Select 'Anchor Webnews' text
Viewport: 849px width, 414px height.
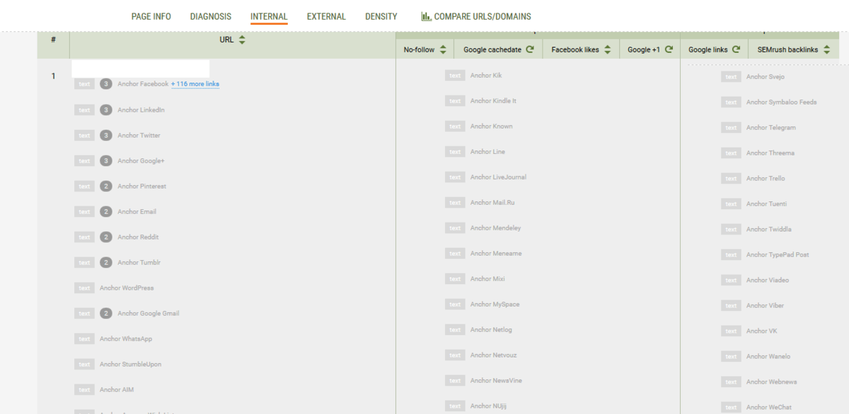[x=772, y=382]
